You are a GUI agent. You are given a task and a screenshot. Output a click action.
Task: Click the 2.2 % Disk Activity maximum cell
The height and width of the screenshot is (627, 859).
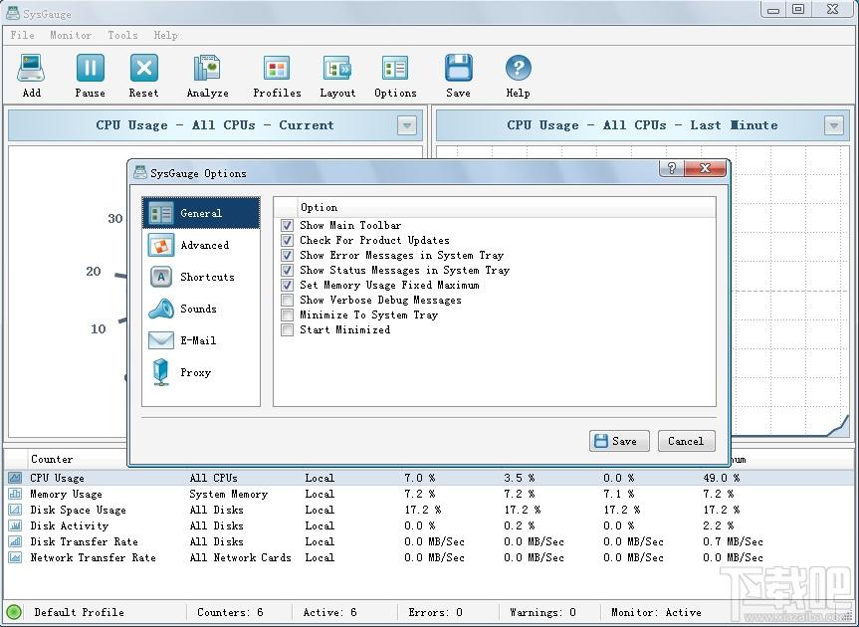[719, 525]
